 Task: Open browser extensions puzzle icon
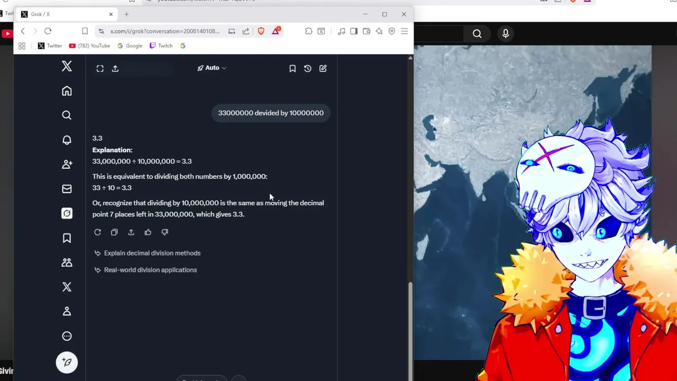(x=308, y=31)
